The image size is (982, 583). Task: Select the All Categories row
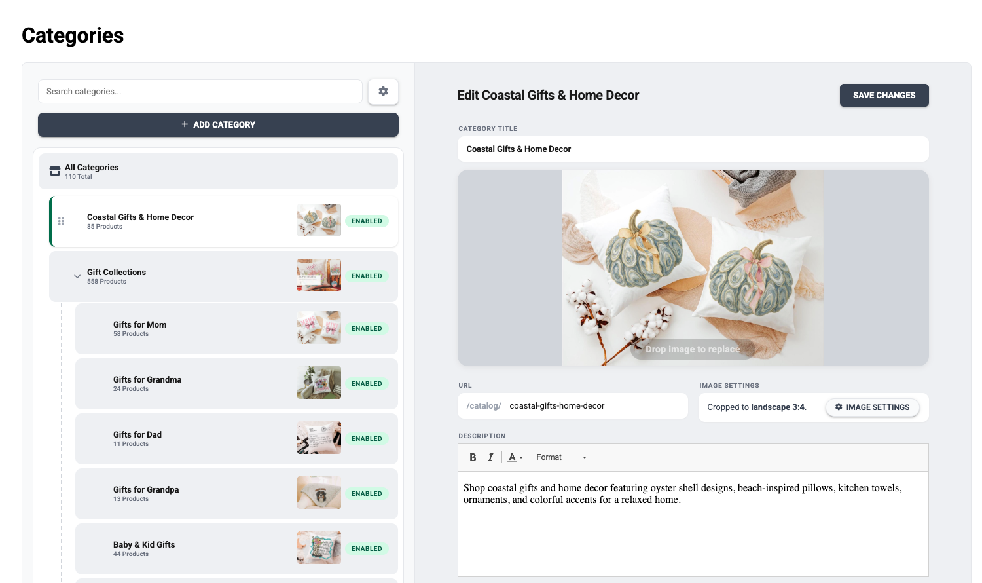pos(218,172)
